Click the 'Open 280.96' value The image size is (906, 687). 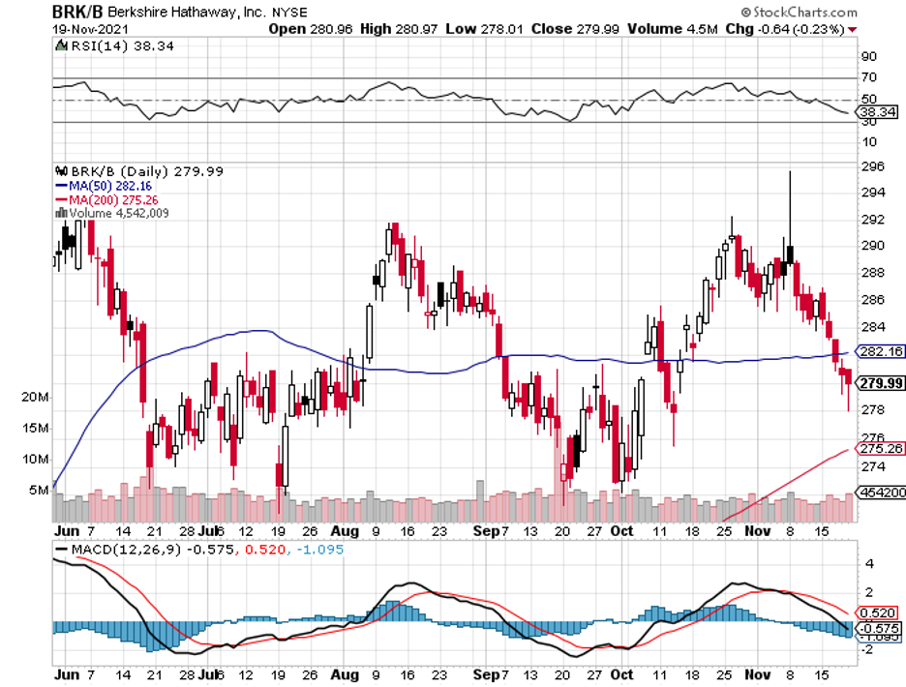311,29
